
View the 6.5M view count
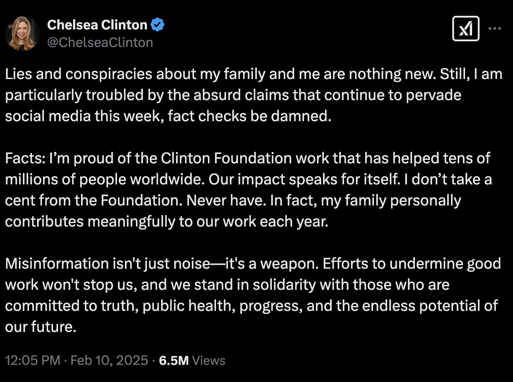[174, 360]
